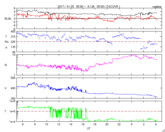Screen dimensions: 165x132
Task: Click the 225 value on phi axis
Action: point(13,42)
